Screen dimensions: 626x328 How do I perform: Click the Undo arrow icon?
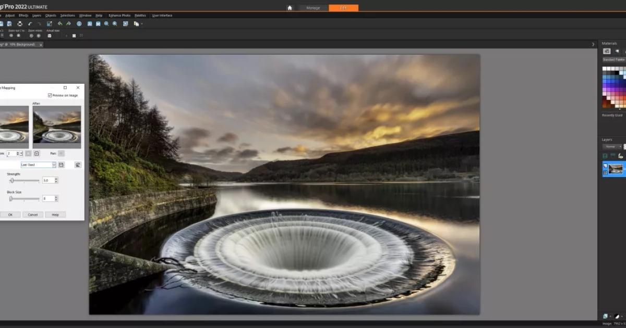pyautogui.click(x=30, y=23)
